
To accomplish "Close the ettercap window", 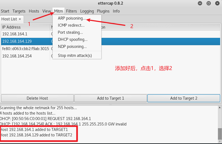I will point(217,3).
